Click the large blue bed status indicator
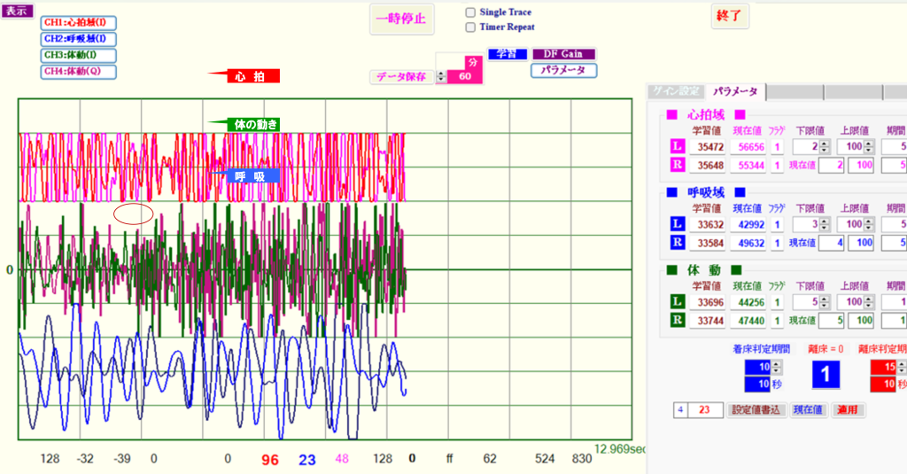This screenshot has height=474, width=907. [x=825, y=373]
